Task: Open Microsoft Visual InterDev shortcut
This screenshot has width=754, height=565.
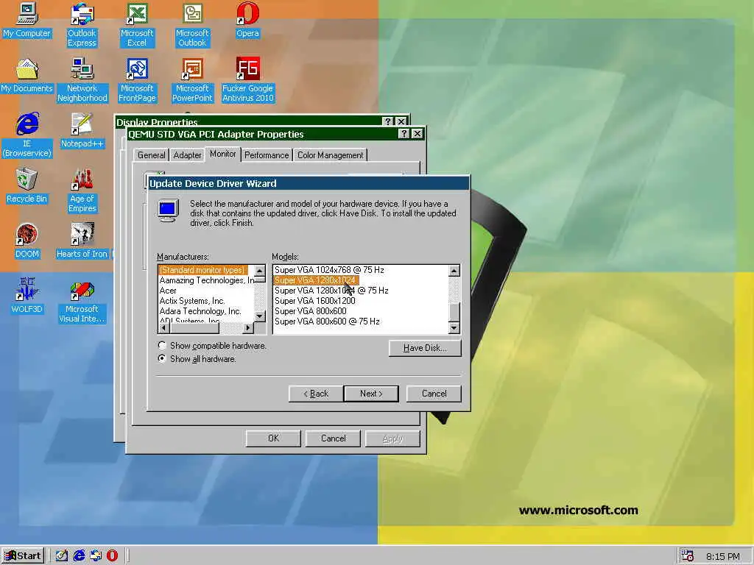Action: click(x=82, y=301)
